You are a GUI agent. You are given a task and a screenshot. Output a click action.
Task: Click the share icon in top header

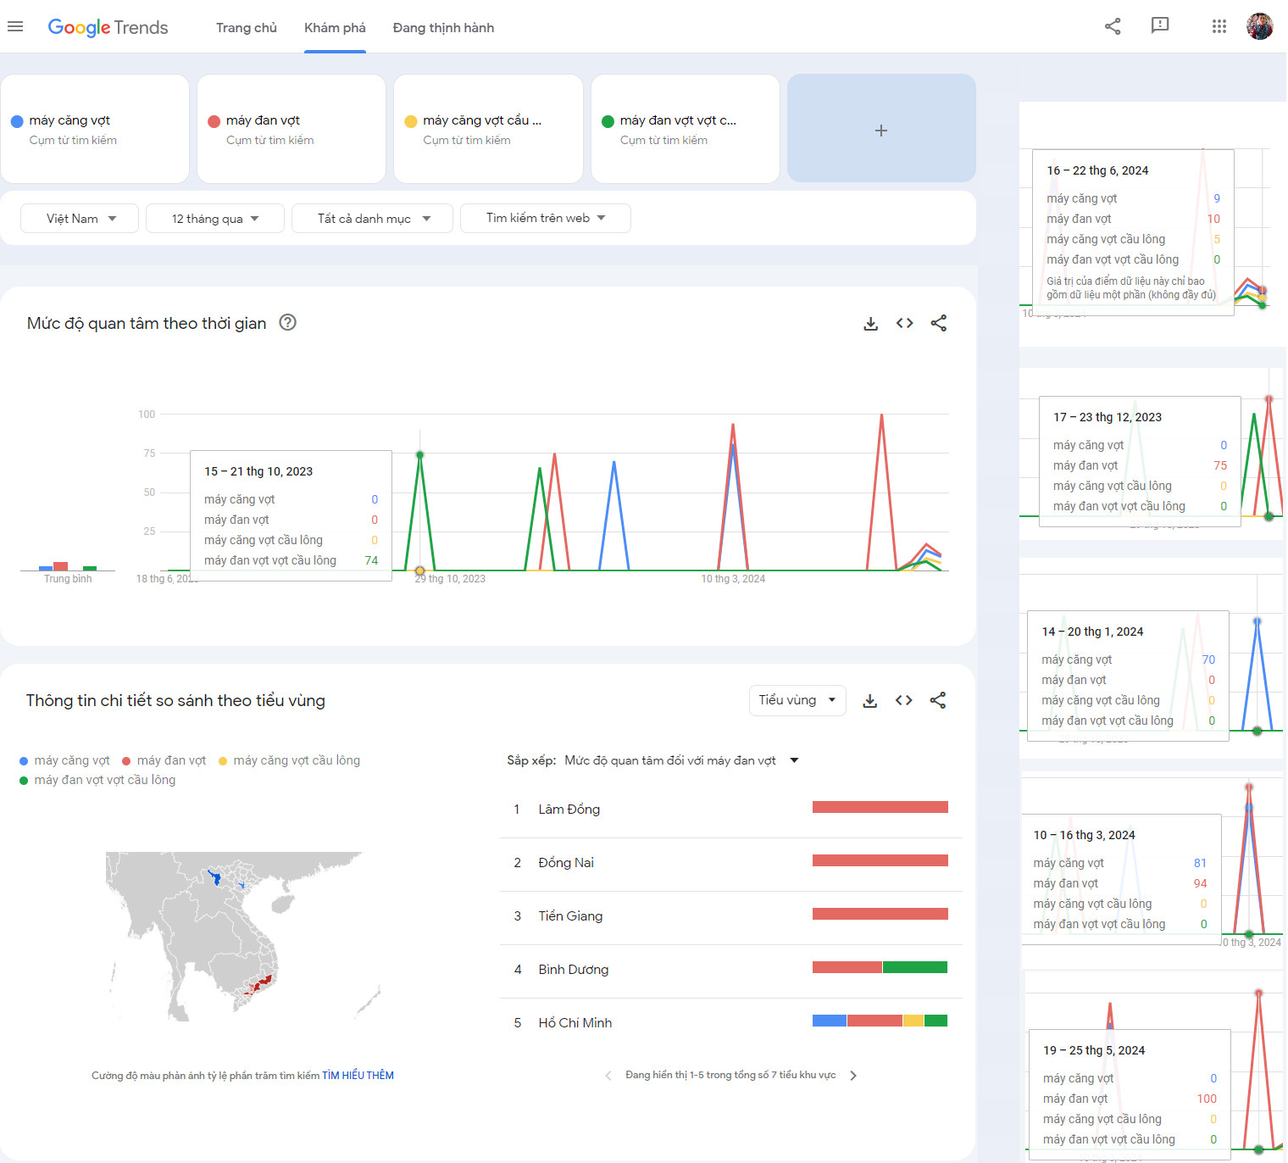coord(1113,26)
